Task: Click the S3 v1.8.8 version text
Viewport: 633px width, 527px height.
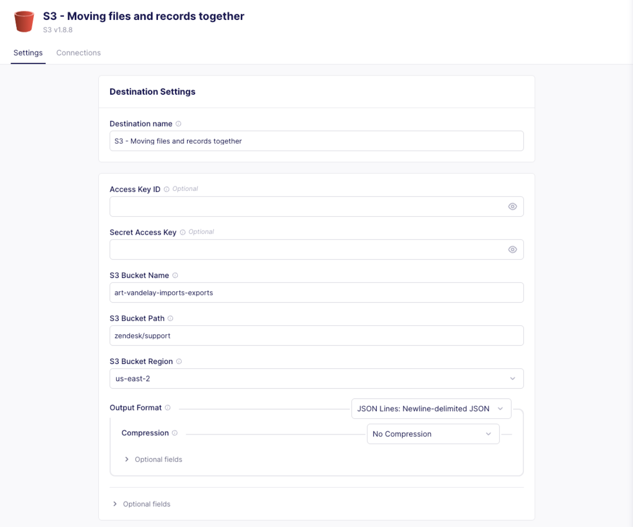Action: click(x=58, y=30)
